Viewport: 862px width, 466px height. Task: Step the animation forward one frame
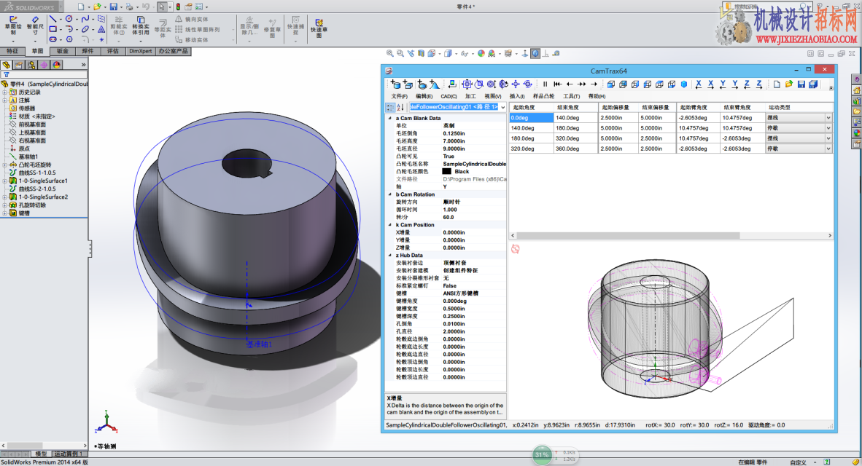click(594, 84)
